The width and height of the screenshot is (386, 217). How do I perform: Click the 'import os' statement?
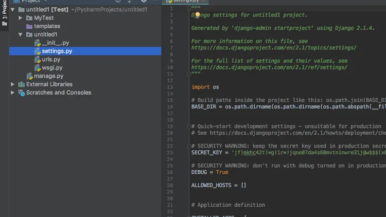click(205, 87)
